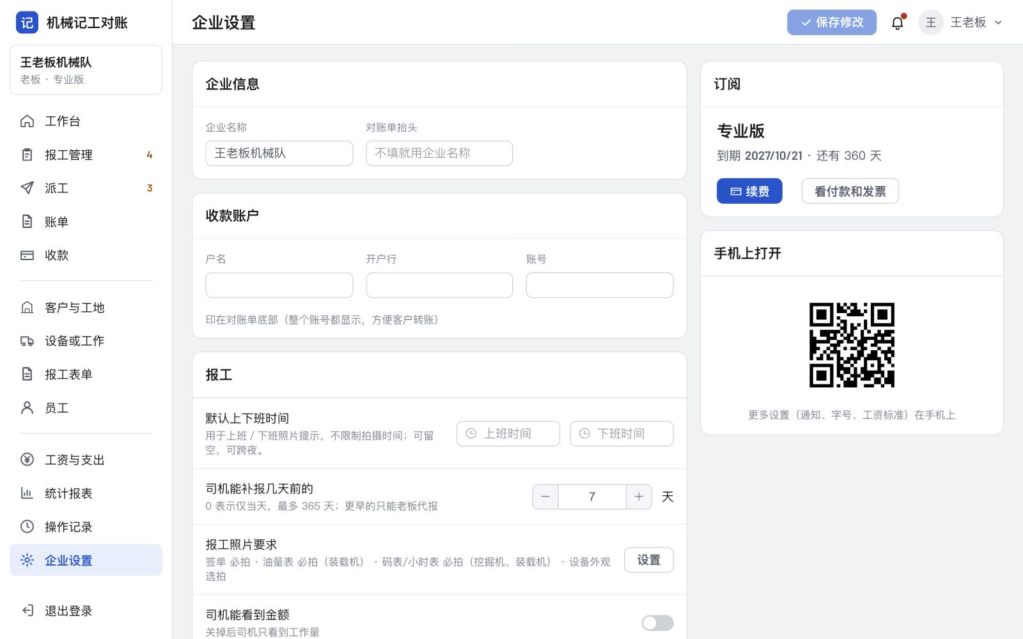Click the 工作台 home icon

[27, 121]
